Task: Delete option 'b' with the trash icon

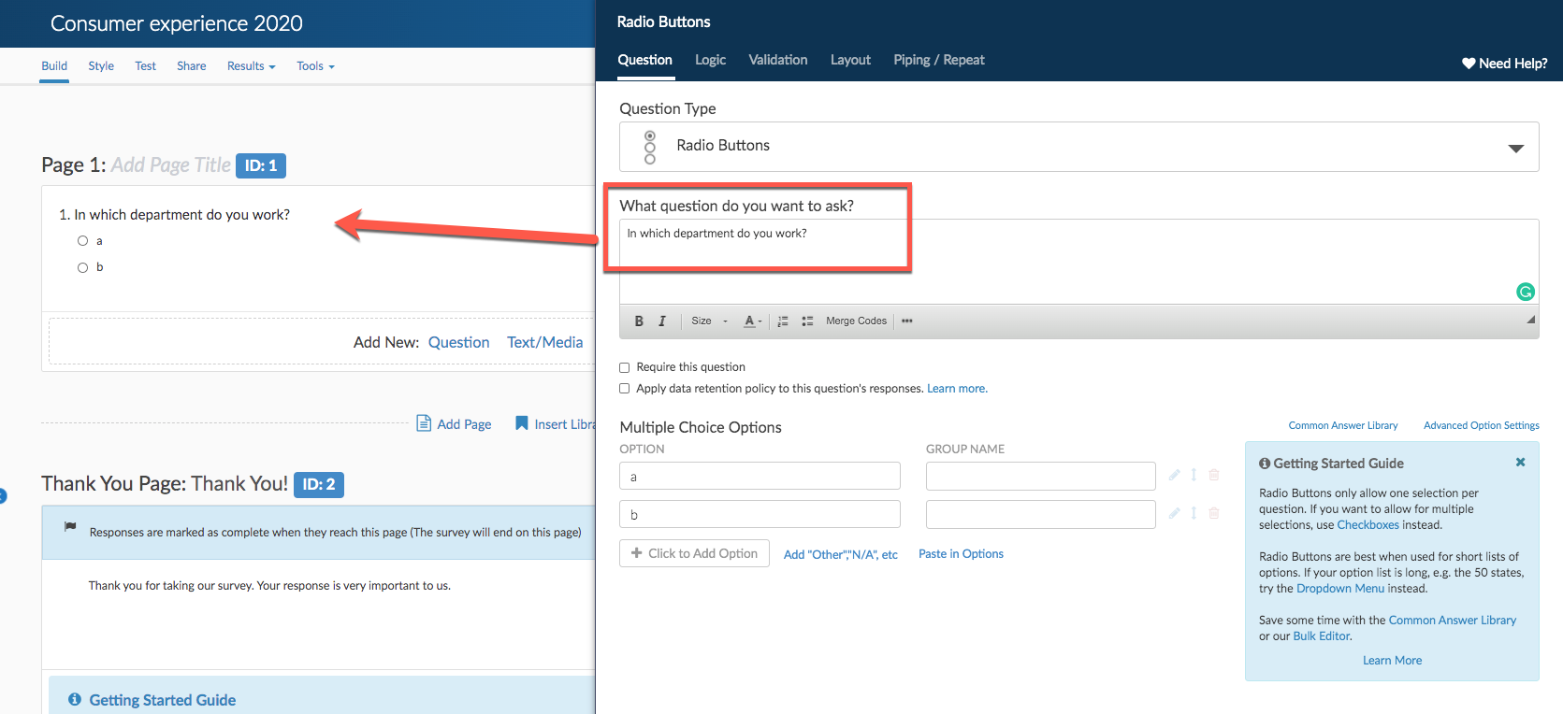Action: point(1214,513)
